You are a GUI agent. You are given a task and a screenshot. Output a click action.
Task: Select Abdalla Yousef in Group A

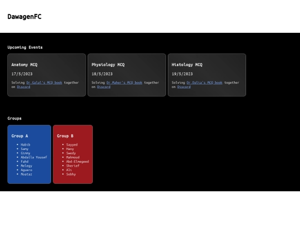34,157
